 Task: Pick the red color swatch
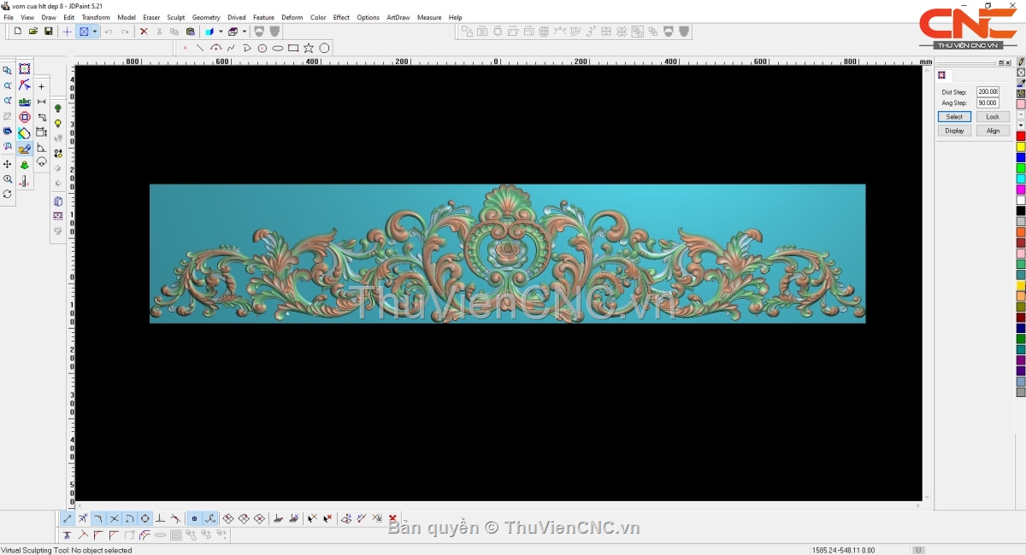coord(1020,137)
